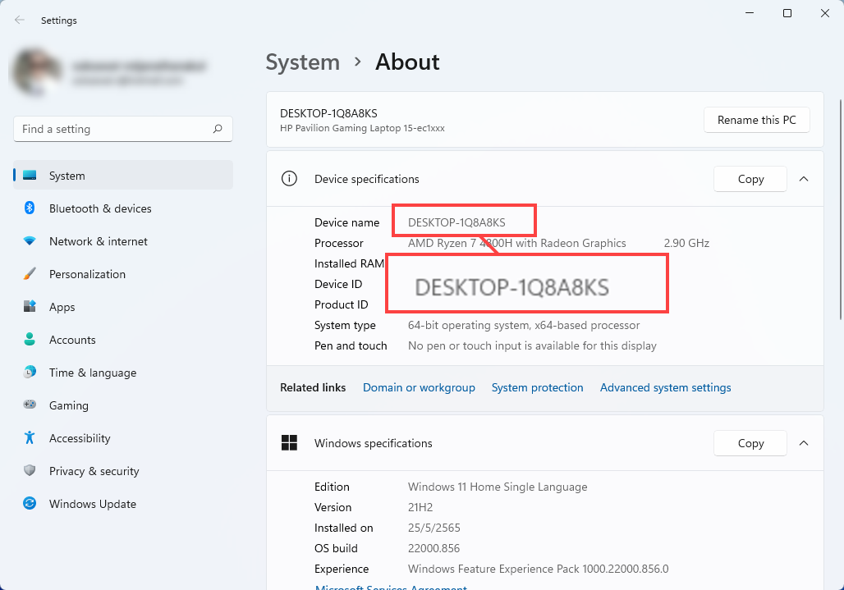Image resolution: width=844 pixels, height=590 pixels.
Task: Go to Bluetooth & devices
Action: point(123,208)
